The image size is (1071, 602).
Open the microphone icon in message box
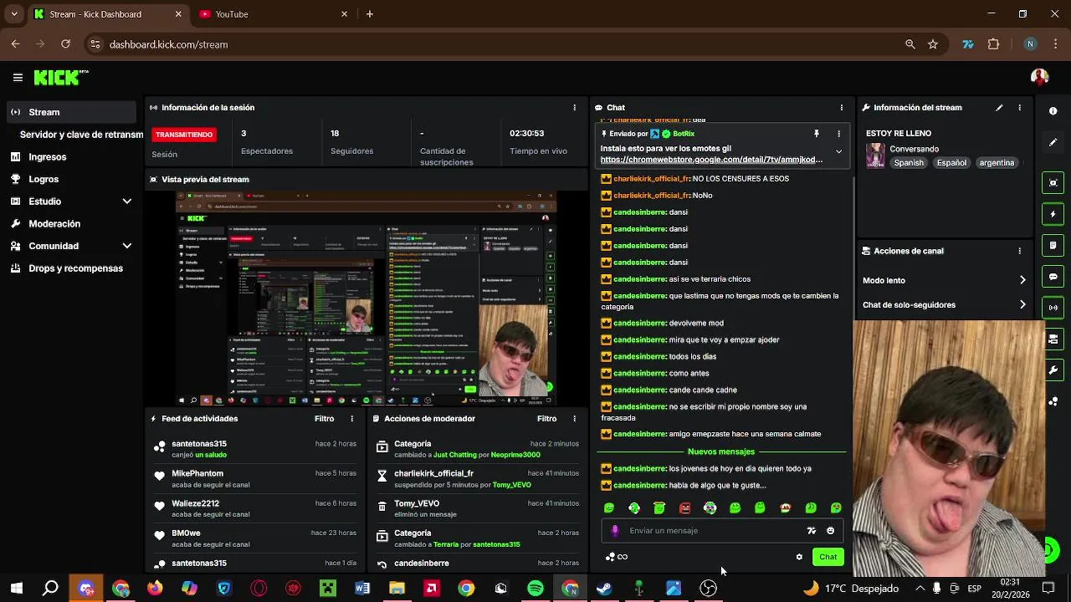tap(615, 530)
